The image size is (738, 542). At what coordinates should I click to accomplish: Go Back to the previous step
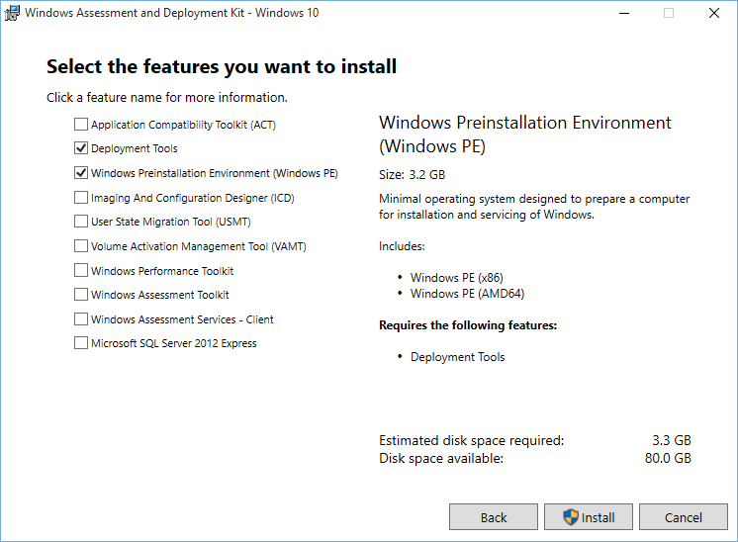coord(494,517)
